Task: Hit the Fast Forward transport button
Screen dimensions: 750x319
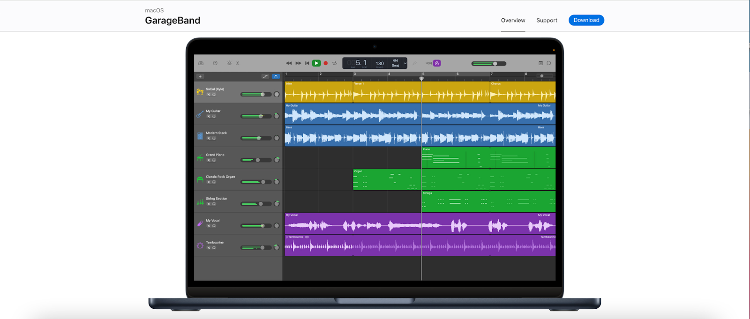Action: [x=298, y=63]
